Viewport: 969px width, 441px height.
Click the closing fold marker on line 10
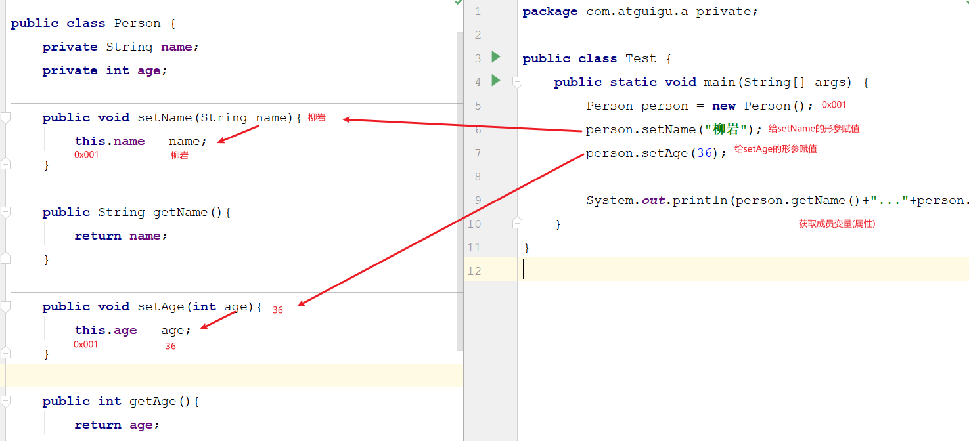[517, 223]
